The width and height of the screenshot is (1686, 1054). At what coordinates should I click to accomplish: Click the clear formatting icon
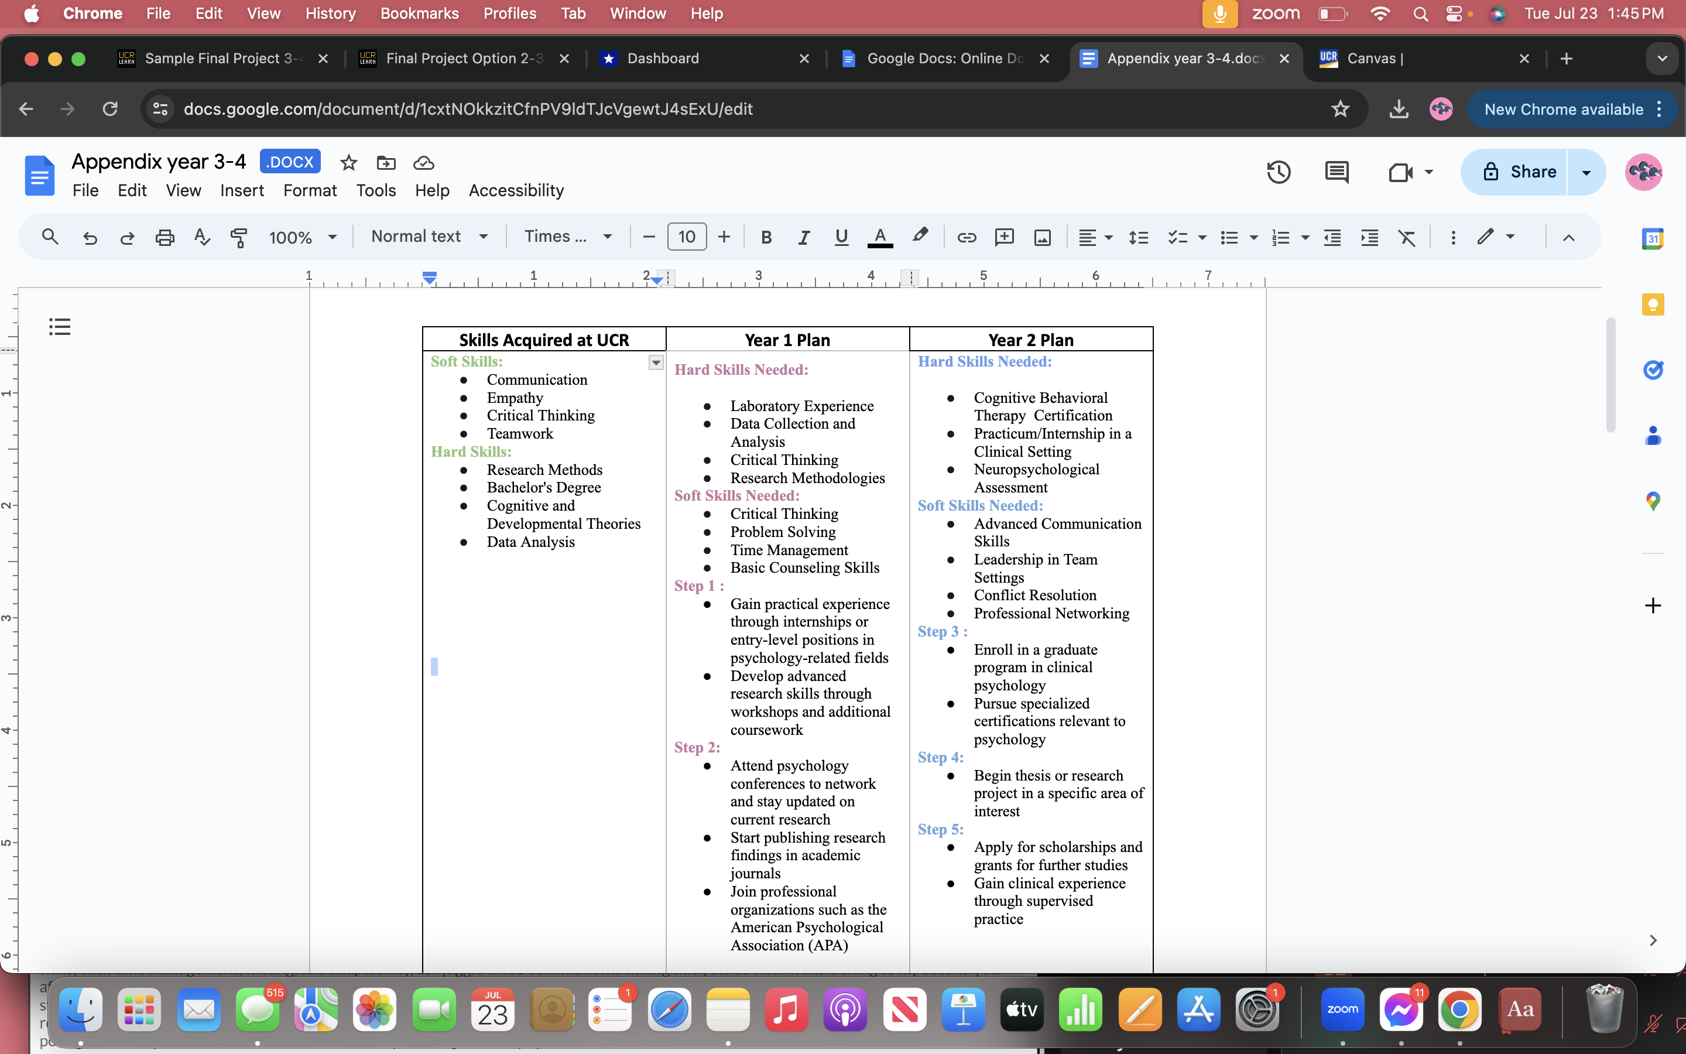coord(1407,238)
